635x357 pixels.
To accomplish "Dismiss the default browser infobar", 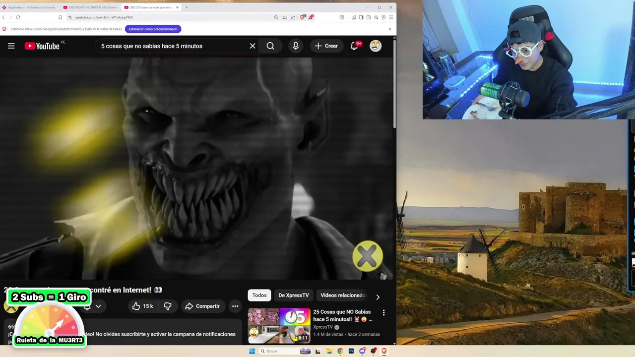I will pos(390,29).
